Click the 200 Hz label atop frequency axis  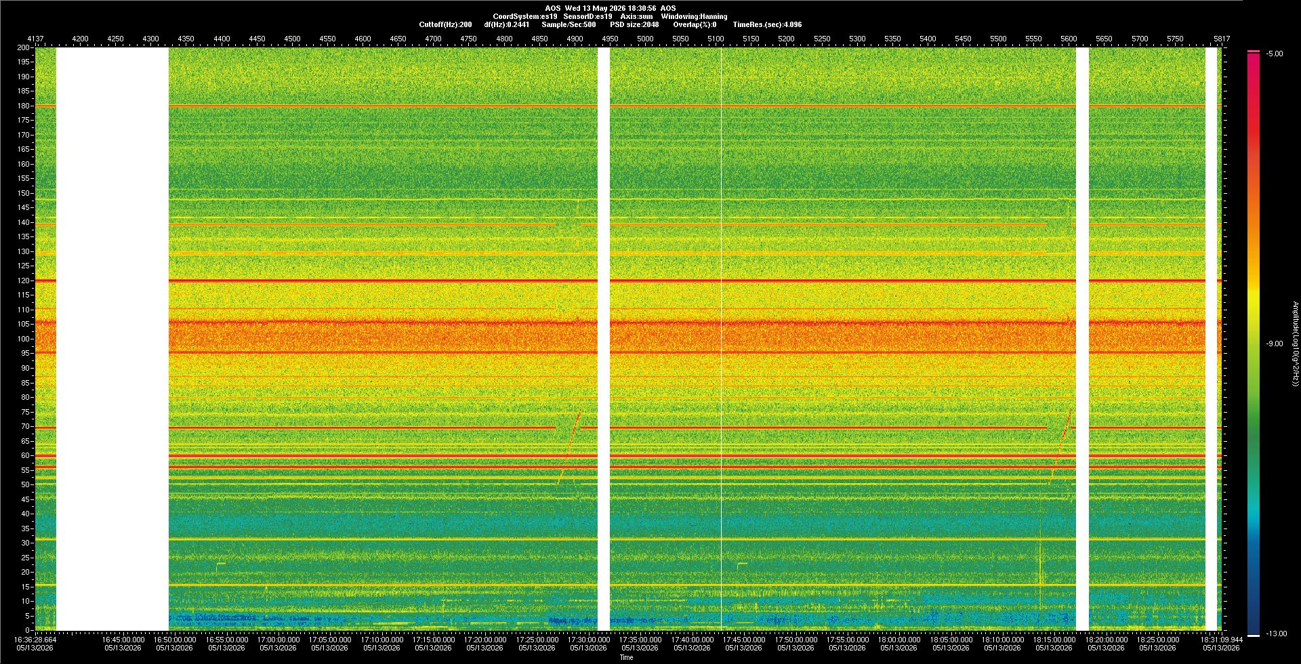tap(24, 48)
